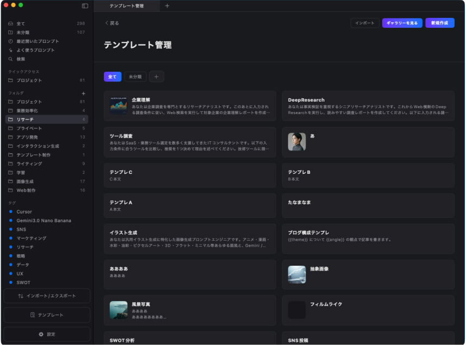466x345 pixels.
Task: Open the イラスト生成 template card
Action: (x=190, y=239)
